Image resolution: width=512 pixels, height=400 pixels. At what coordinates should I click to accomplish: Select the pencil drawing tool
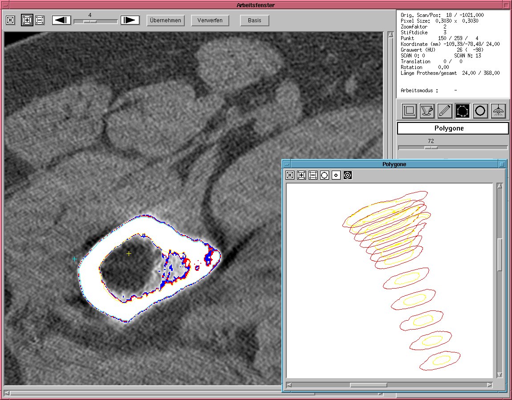(444, 111)
